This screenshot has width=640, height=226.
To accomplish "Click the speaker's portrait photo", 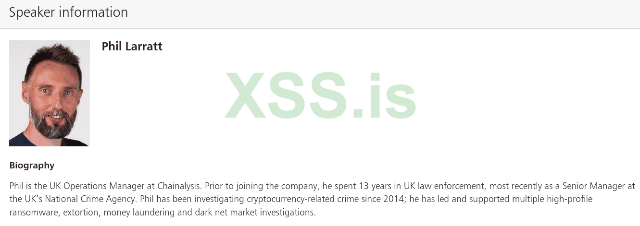I will pos(50,93).
